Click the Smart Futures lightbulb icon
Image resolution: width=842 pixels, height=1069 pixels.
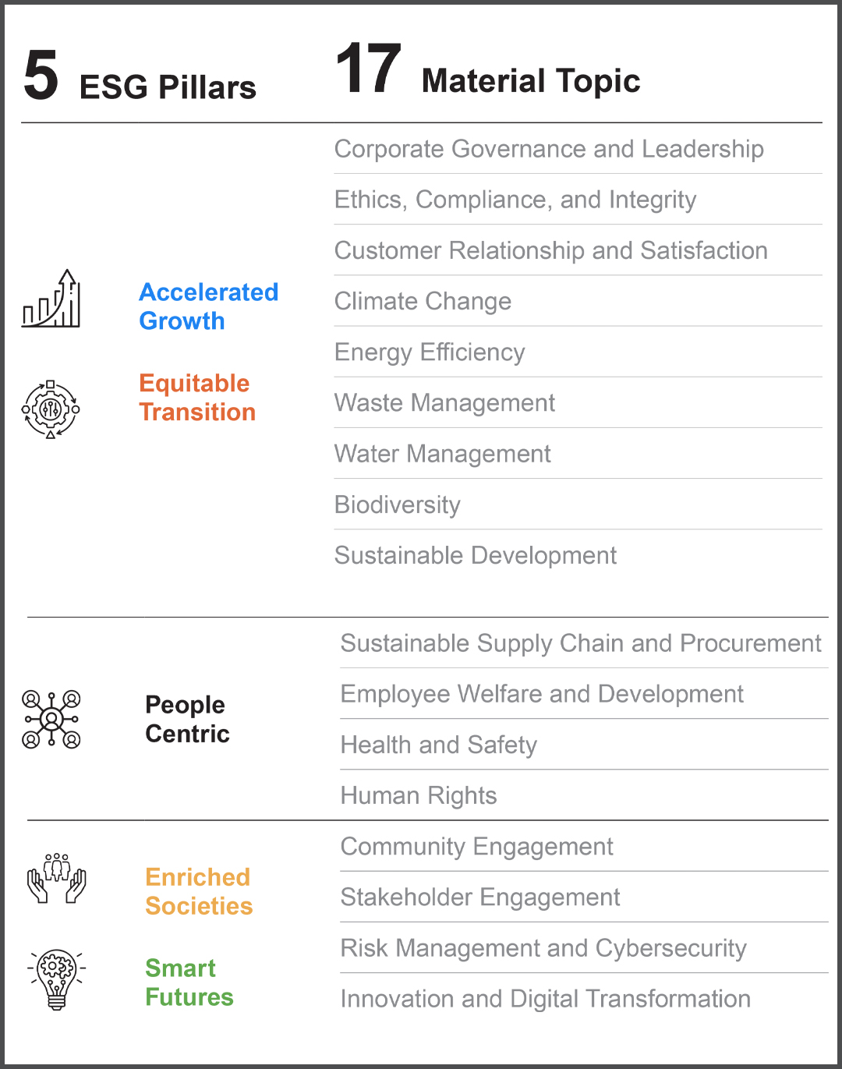57,979
